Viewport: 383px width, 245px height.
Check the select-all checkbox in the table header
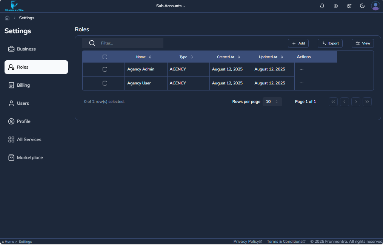(105, 57)
